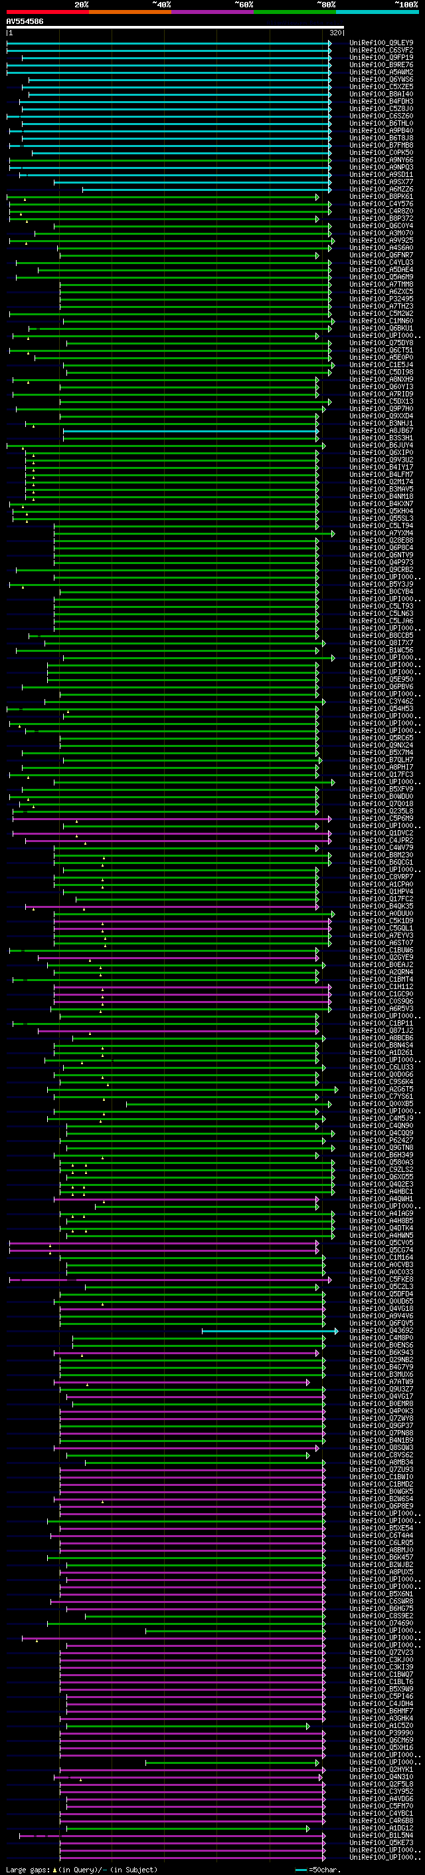Click label UniRef100_A8JB67
This screenshot has width=425, height=1875.
pos(381,431)
